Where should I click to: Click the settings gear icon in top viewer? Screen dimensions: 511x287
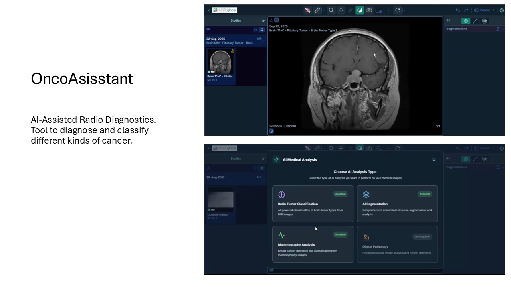pyautogui.click(x=502, y=10)
